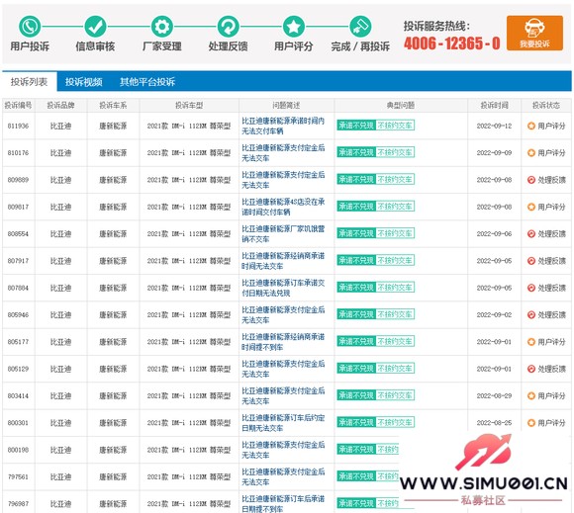This screenshot has height=513, width=574.
Task: Open the 经销商承诺时间提不到车 complaint link
Action: click(x=283, y=342)
